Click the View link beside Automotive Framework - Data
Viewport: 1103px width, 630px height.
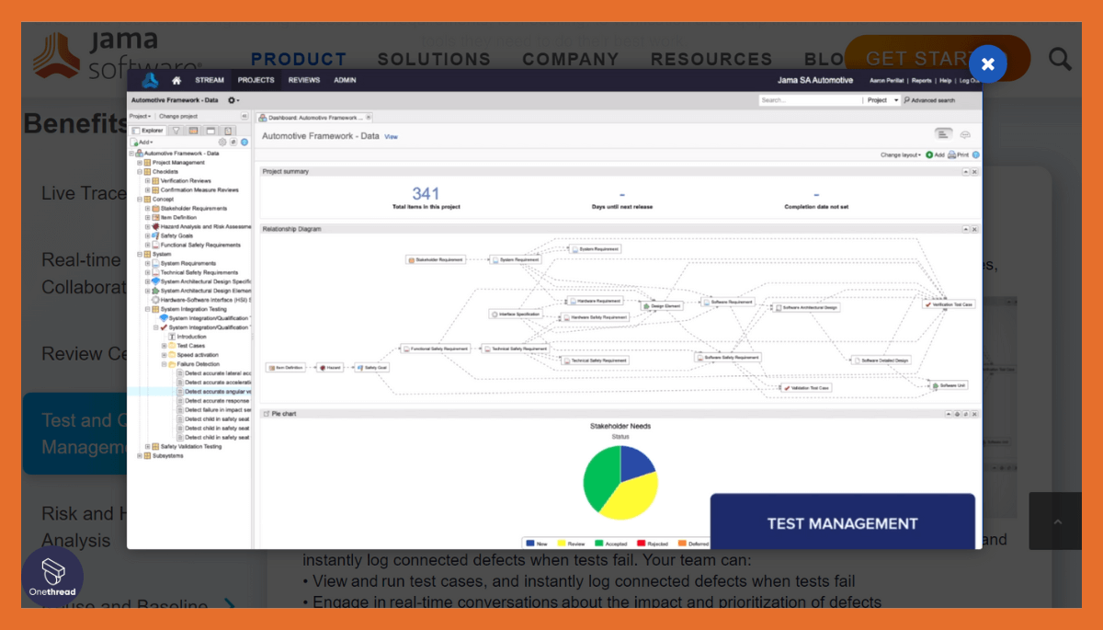click(x=392, y=136)
